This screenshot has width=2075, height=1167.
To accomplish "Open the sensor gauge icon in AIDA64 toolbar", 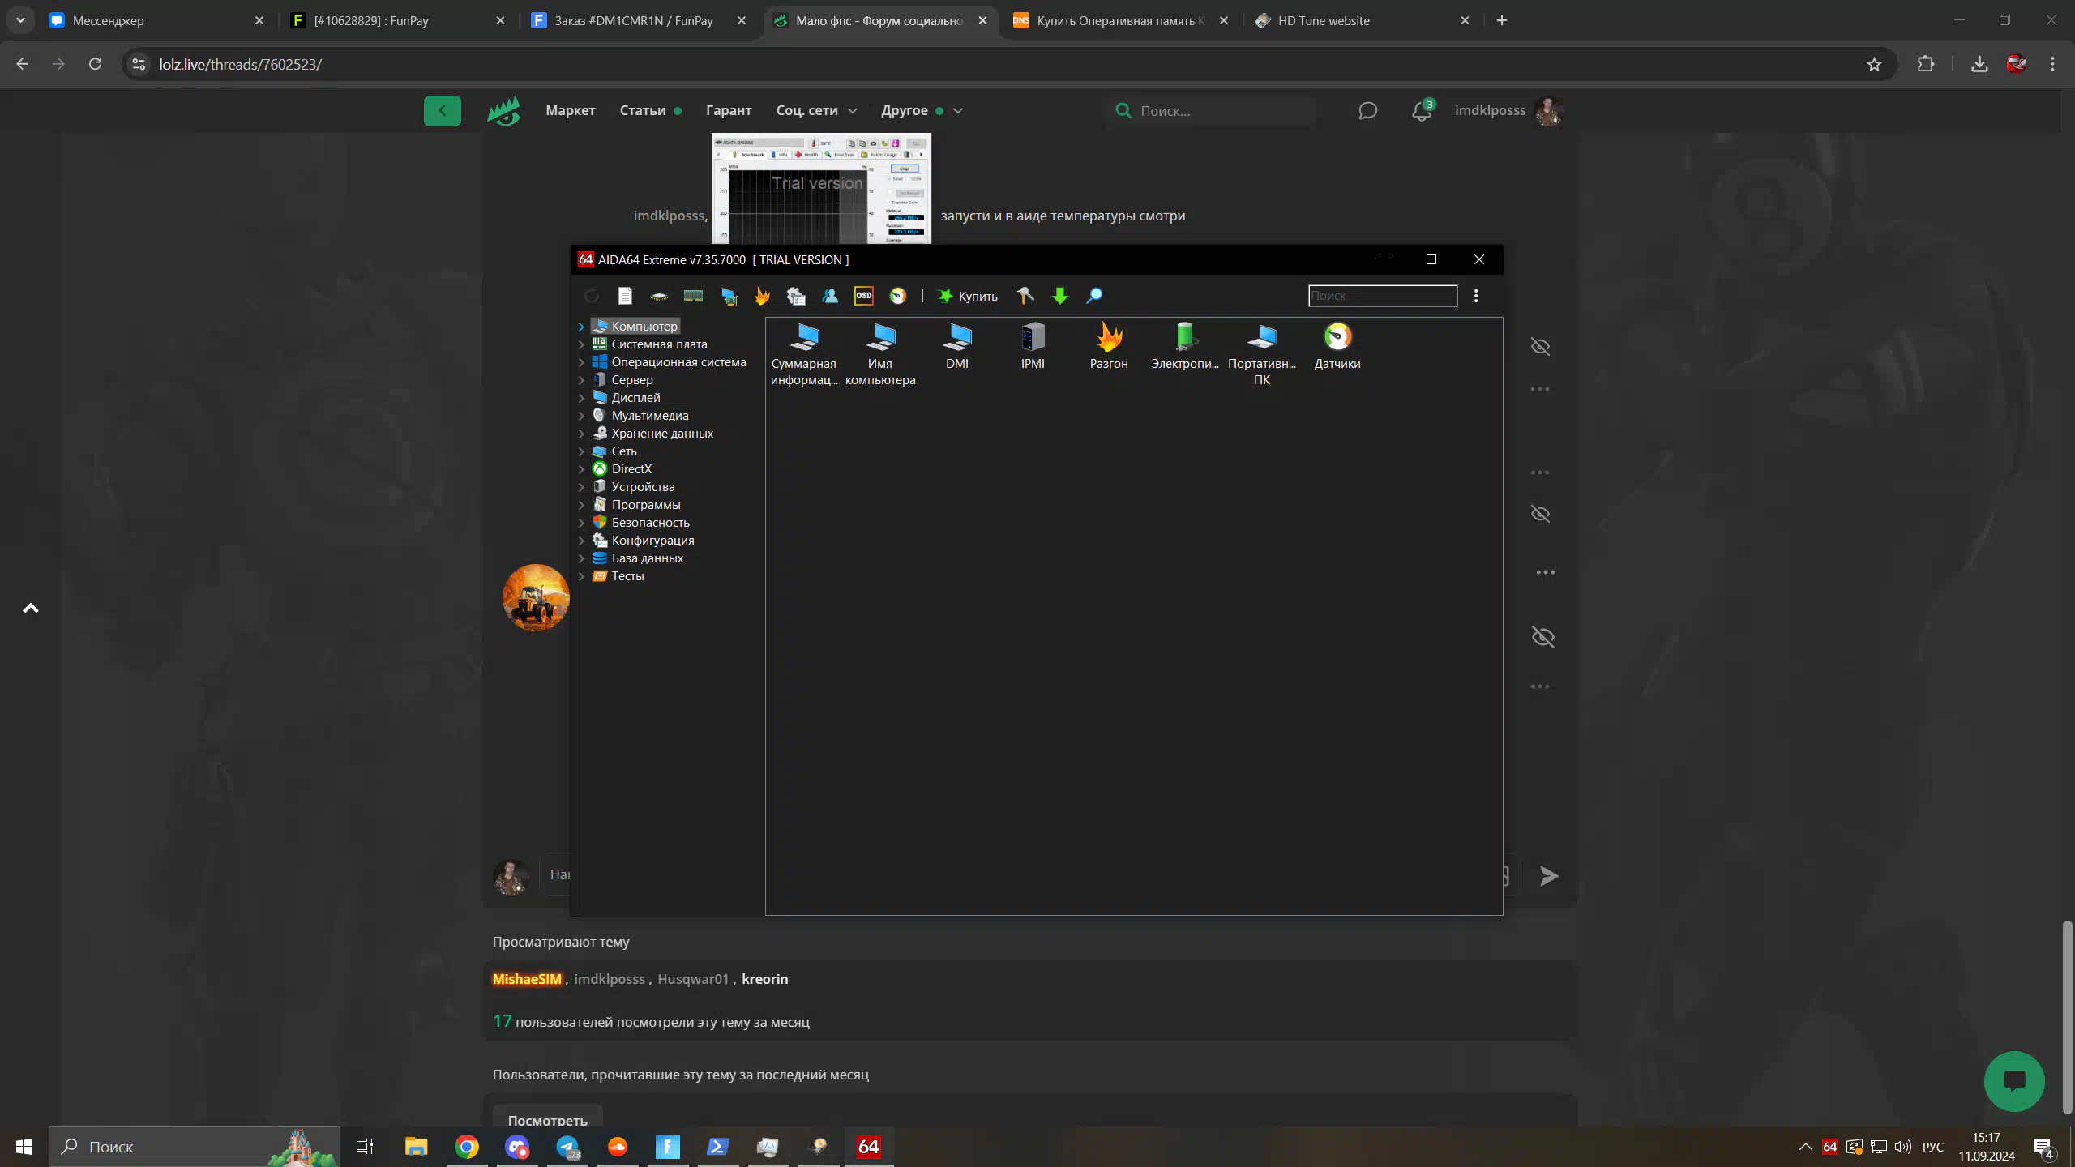I will click(898, 296).
